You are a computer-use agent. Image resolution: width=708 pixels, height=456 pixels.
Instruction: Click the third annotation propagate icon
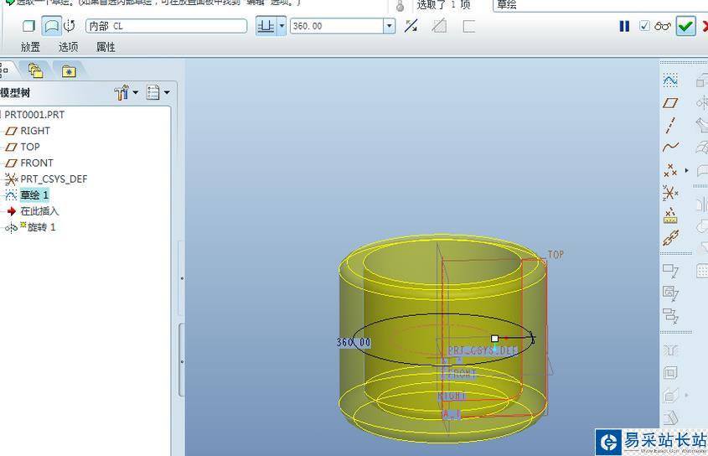(x=670, y=315)
